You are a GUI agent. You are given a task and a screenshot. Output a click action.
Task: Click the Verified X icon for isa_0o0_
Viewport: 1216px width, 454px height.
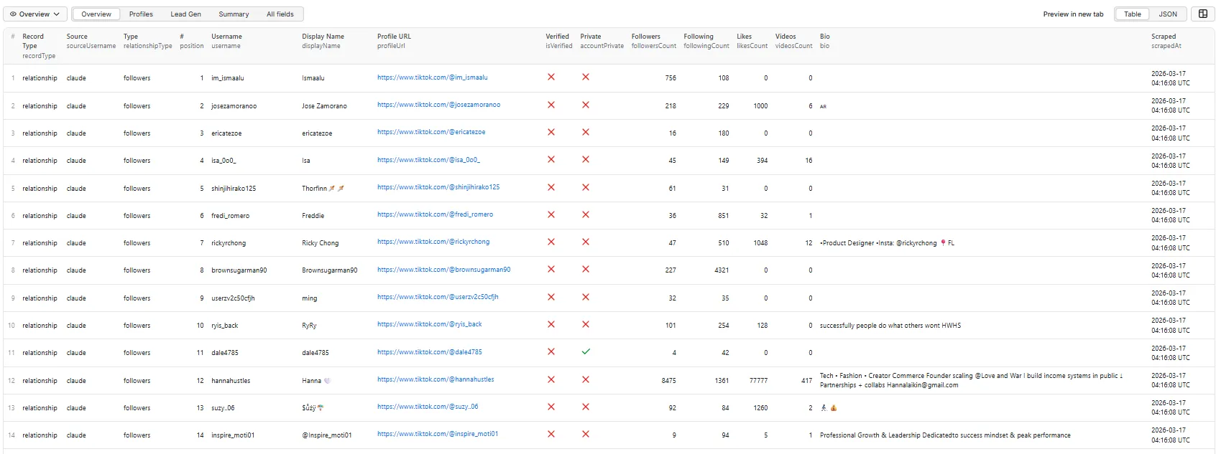point(551,159)
